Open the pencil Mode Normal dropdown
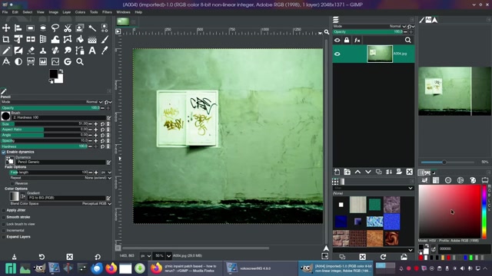 (52, 102)
